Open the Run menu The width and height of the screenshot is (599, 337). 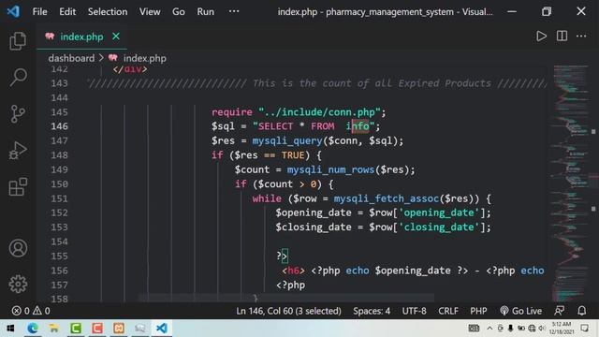(206, 12)
